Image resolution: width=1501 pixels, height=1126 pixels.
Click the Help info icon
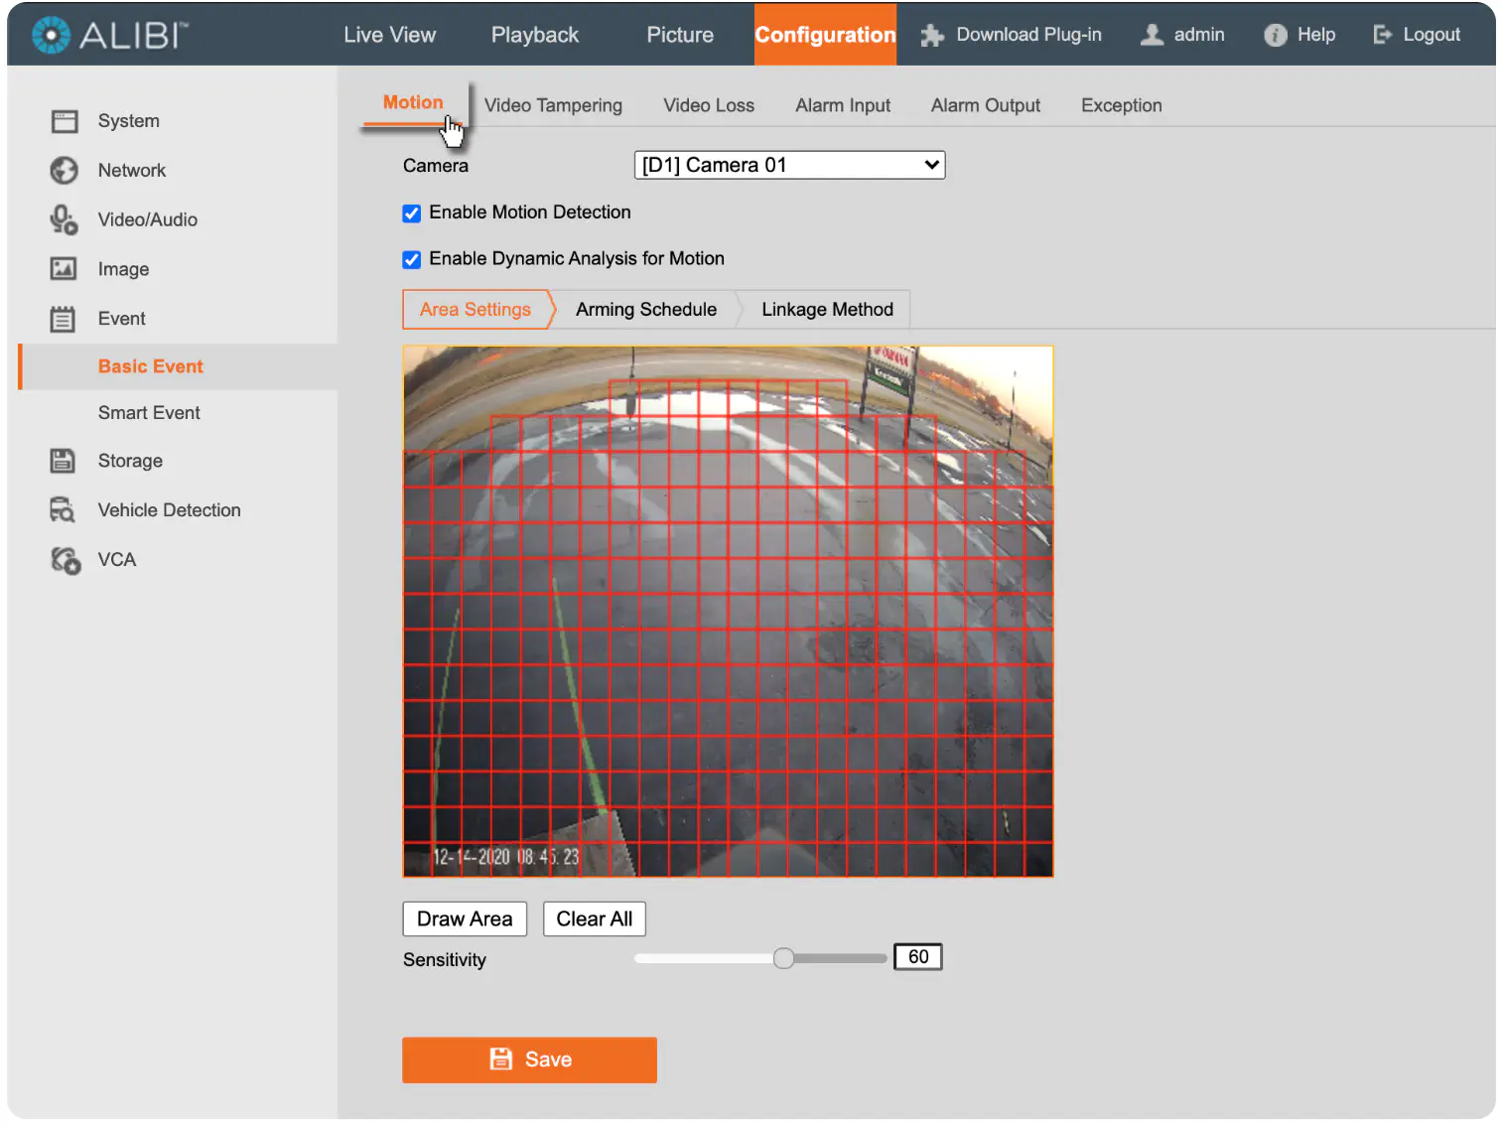1276,36
